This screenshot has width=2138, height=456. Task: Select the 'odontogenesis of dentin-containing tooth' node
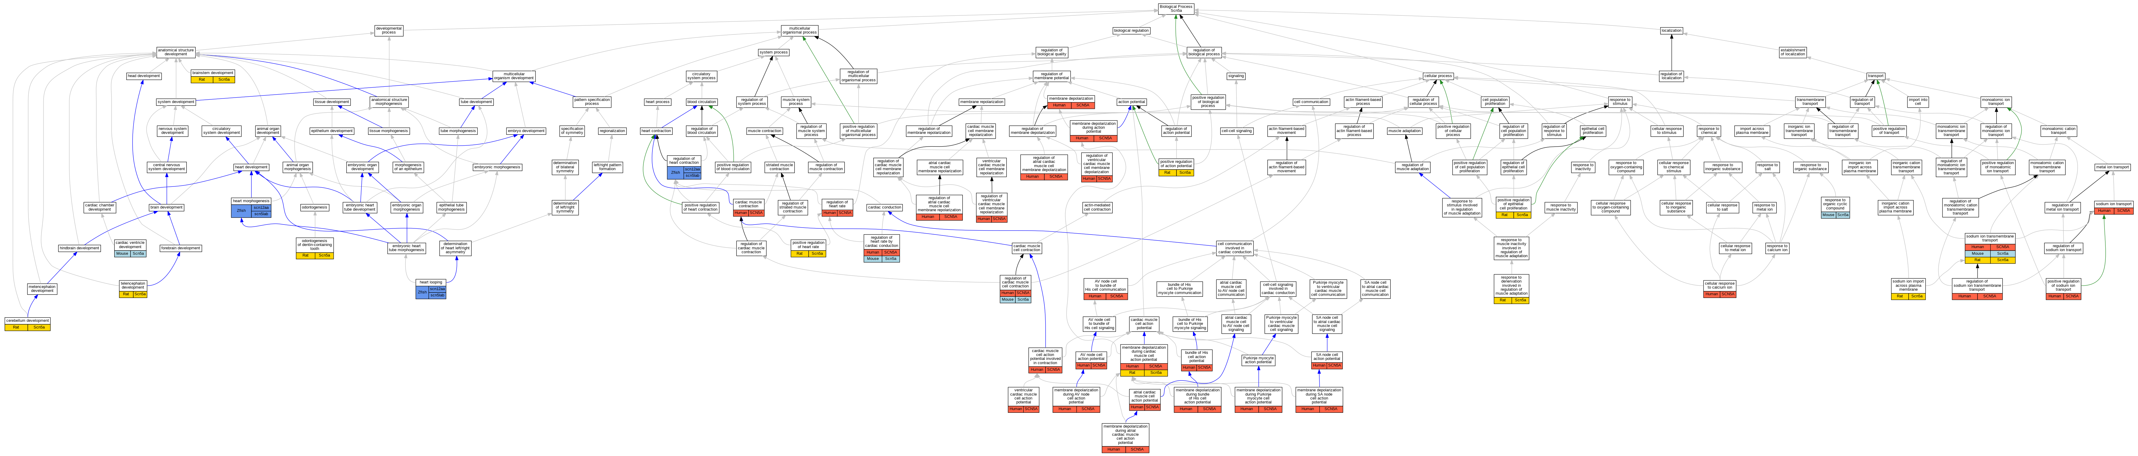[315, 248]
